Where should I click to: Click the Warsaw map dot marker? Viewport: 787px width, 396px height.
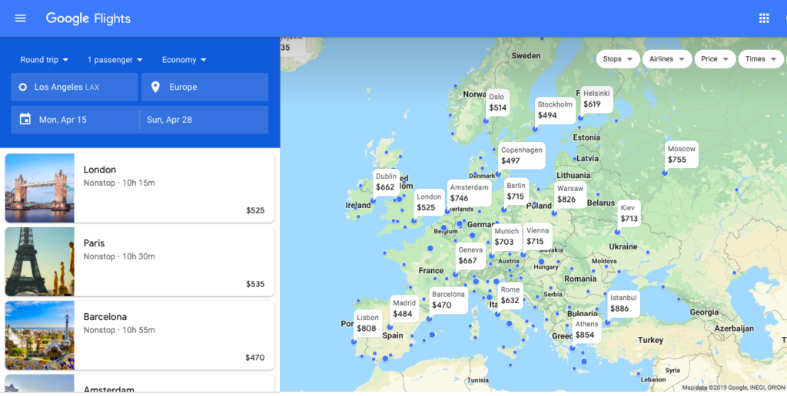[x=554, y=213]
